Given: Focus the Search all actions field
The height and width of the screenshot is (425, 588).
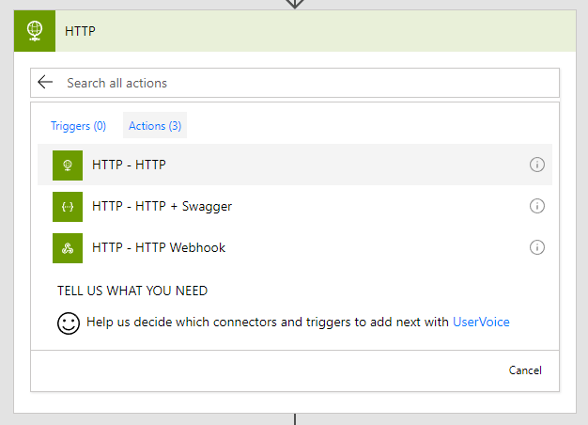Looking at the screenshot, I should [301, 83].
